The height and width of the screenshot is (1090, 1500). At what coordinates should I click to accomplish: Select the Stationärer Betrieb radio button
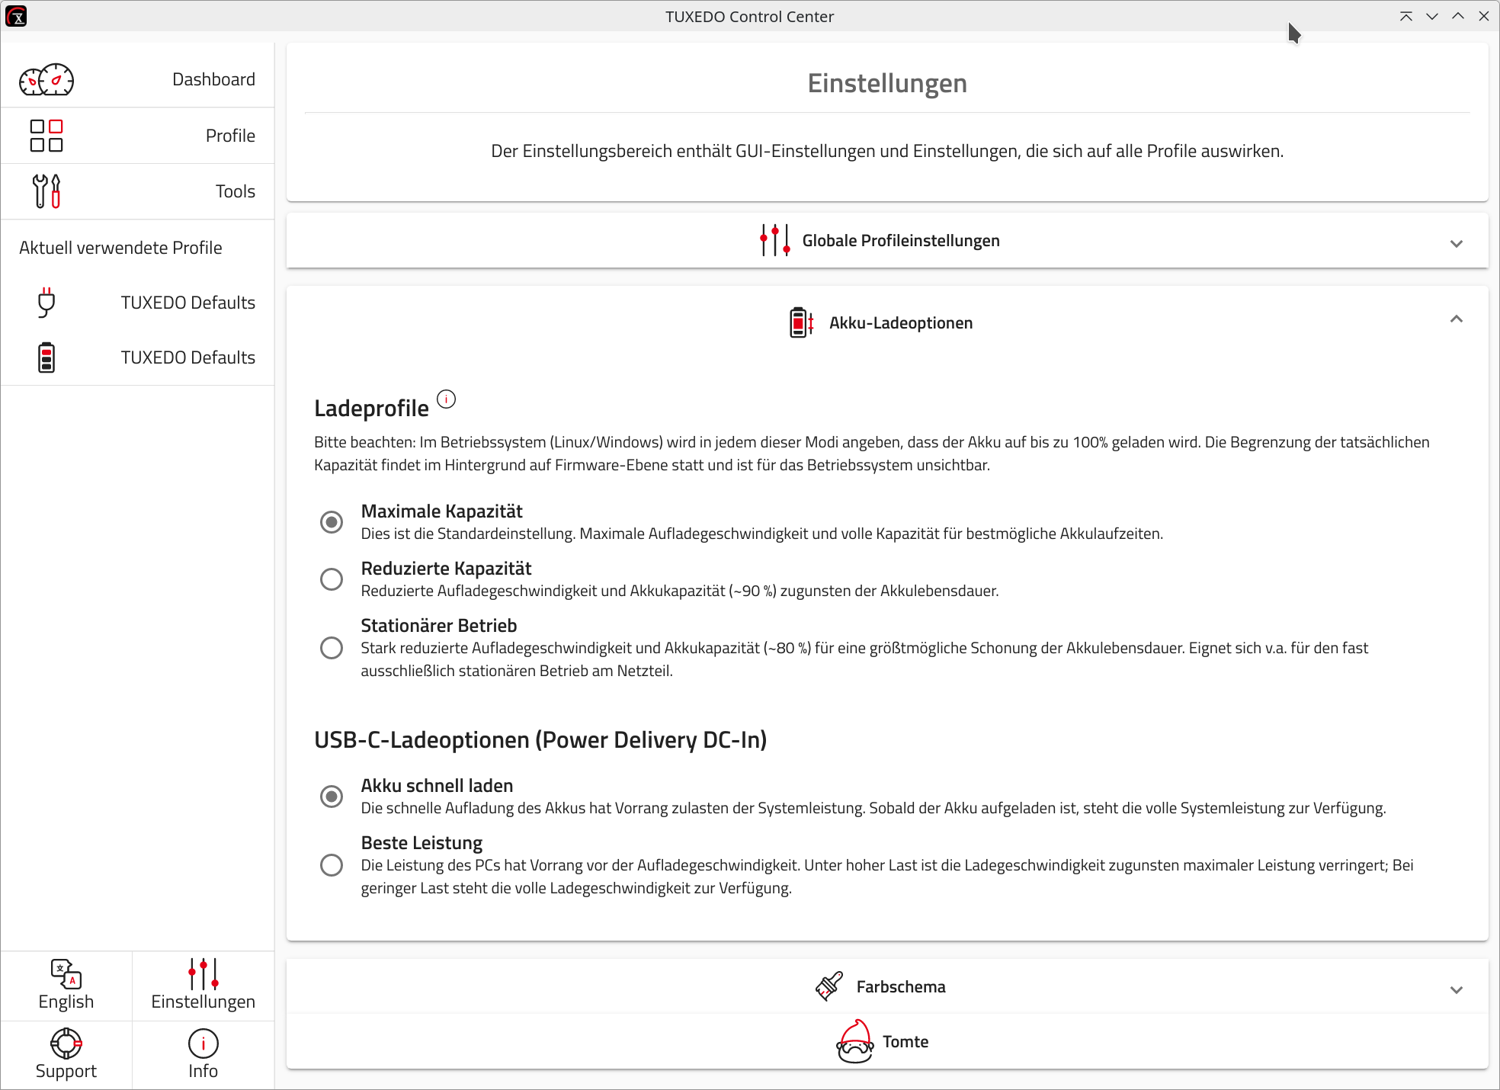[x=332, y=648]
